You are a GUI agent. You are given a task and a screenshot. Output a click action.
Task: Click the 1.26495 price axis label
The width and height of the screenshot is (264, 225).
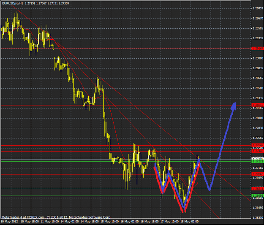[258, 208]
